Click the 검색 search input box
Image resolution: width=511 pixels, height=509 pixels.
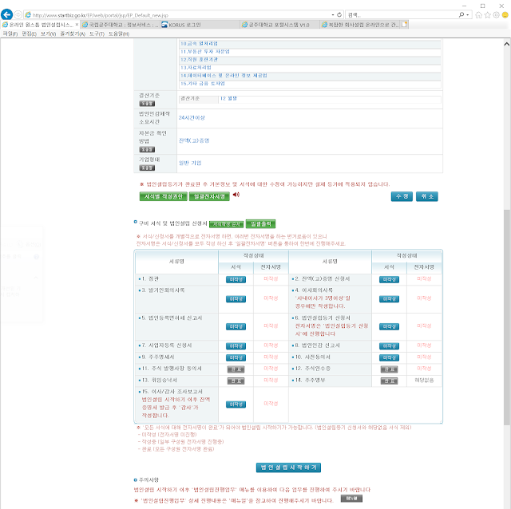point(402,15)
